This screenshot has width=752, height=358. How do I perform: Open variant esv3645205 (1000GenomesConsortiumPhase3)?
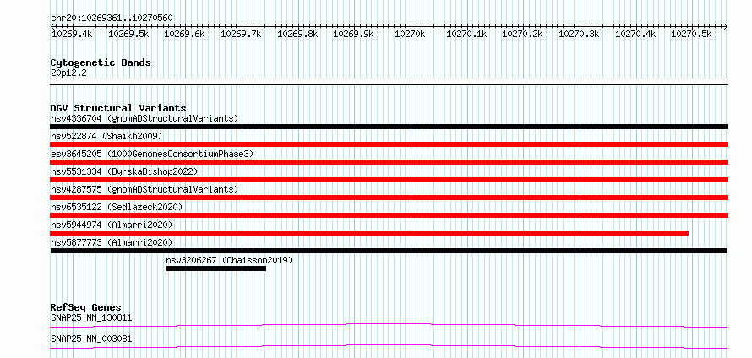tap(152, 154)
